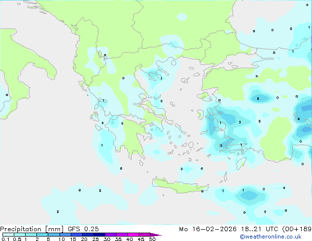Viewport: 312px width, 241px height.
Task: Choose the 2 to 5 mm legend swatch
Action: coord(42,235)
